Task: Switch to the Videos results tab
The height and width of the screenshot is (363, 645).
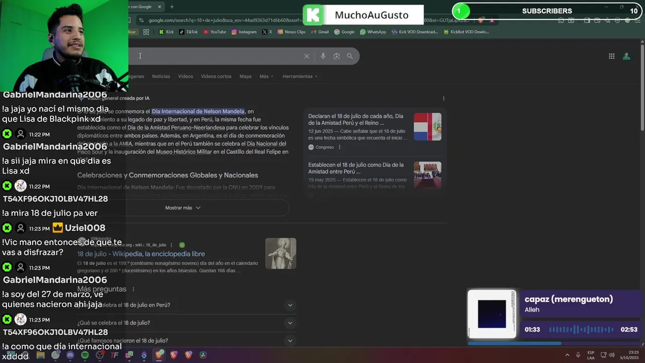Action: pyautogui.click(x=185, y=77)
